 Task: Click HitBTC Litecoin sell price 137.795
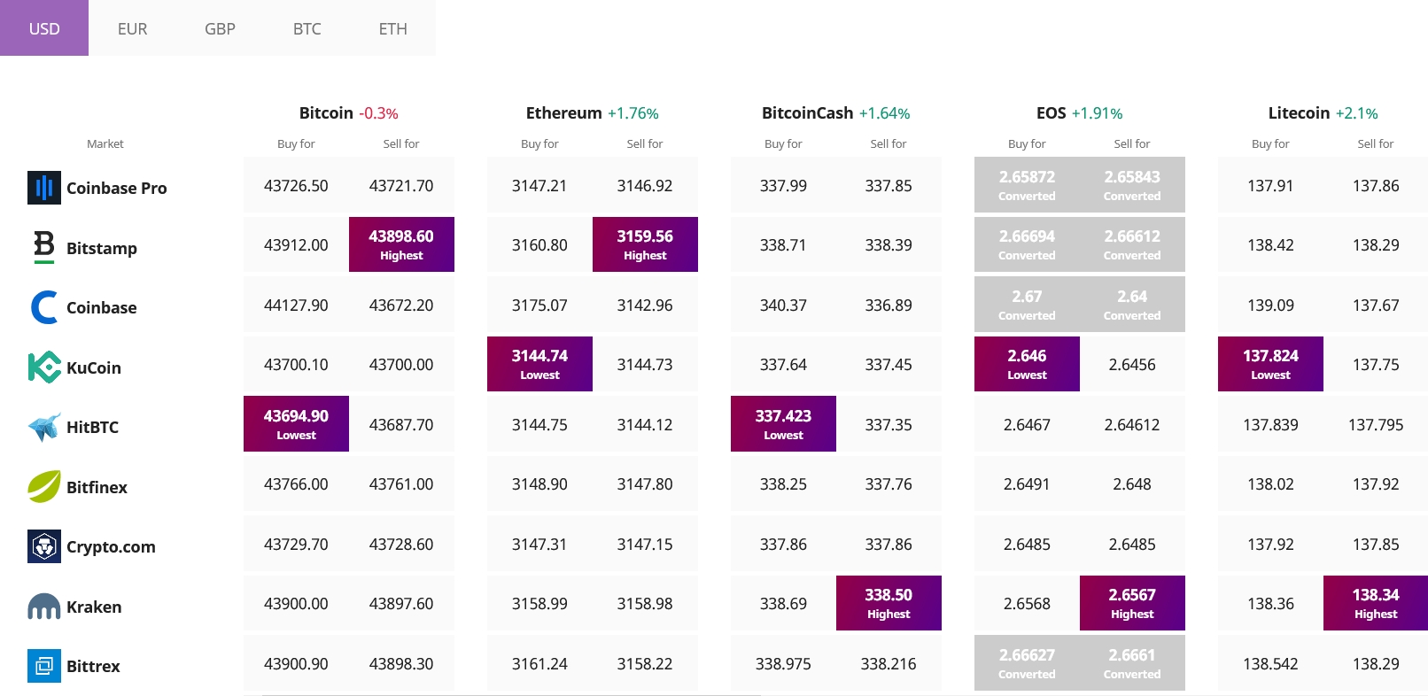coord(1376,425)
